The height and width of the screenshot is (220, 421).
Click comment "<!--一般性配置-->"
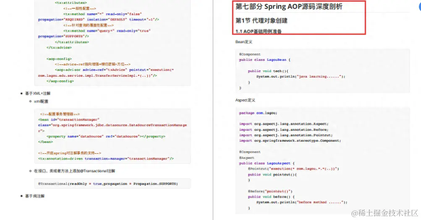pyautogui.click(x=79, y=8)
